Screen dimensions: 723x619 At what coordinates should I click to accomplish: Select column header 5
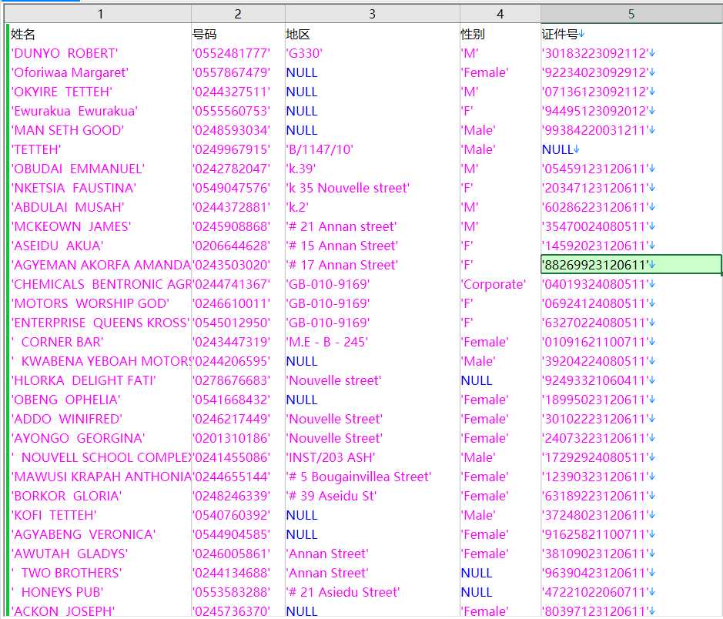[631, 14]
